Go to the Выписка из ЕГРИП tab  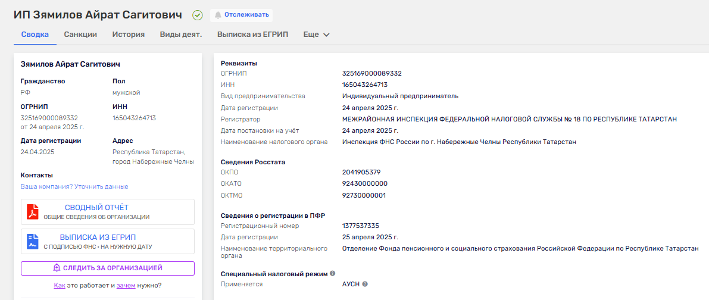tap(252, 35)
